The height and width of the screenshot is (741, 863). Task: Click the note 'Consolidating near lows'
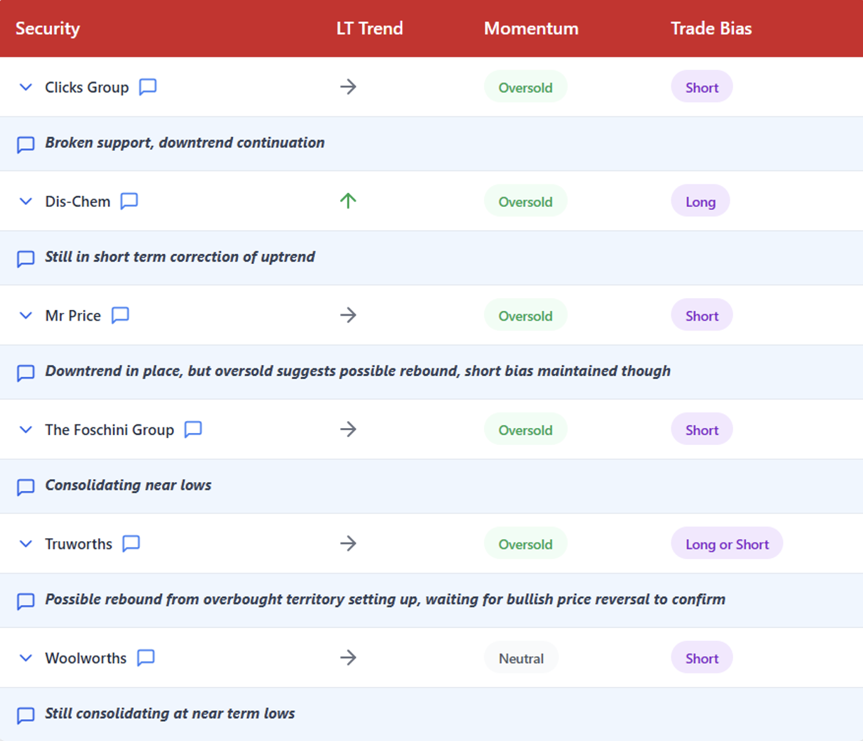(128, 486)
